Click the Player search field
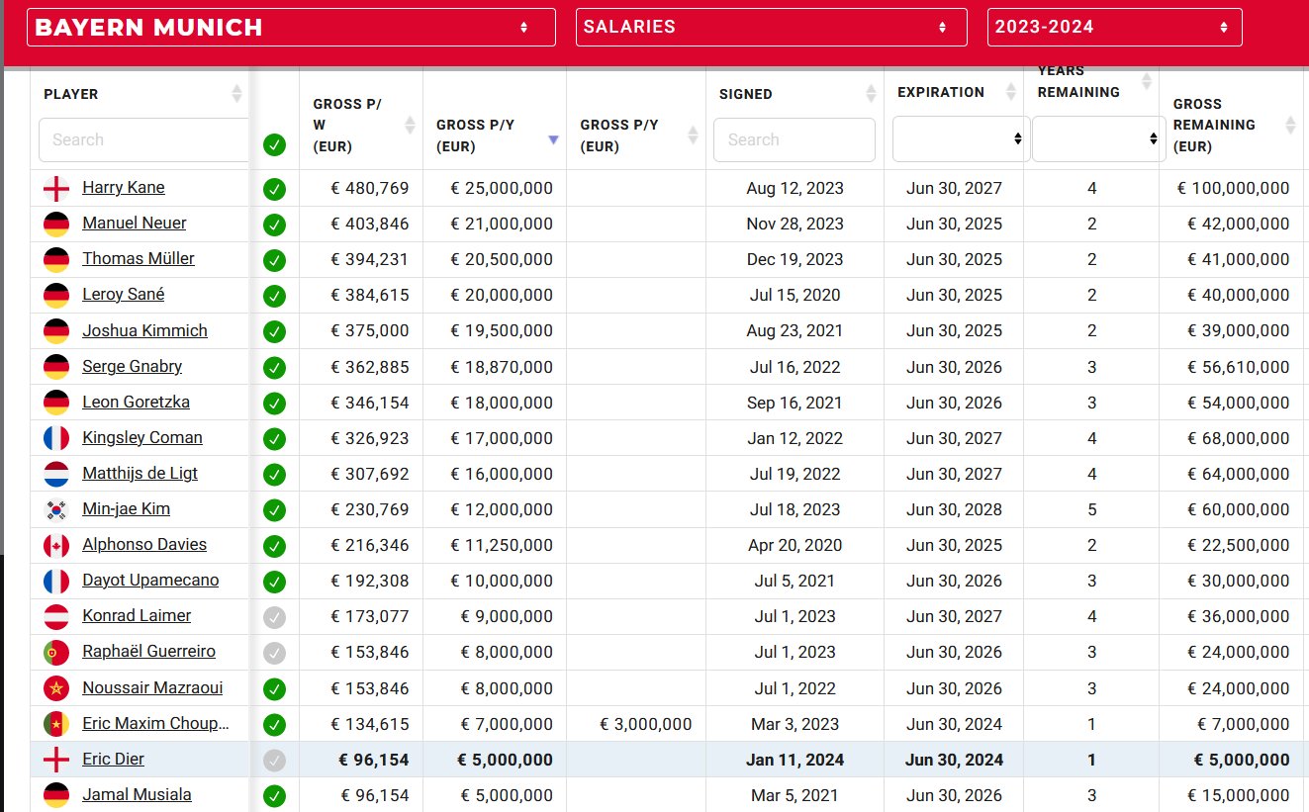This screenshot has width=1309, height=812. [x=143, y=139]
